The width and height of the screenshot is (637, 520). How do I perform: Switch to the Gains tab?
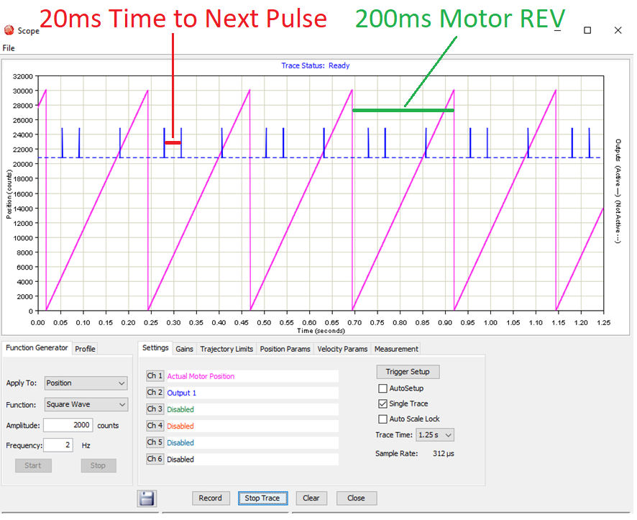[x=185, y=349]
